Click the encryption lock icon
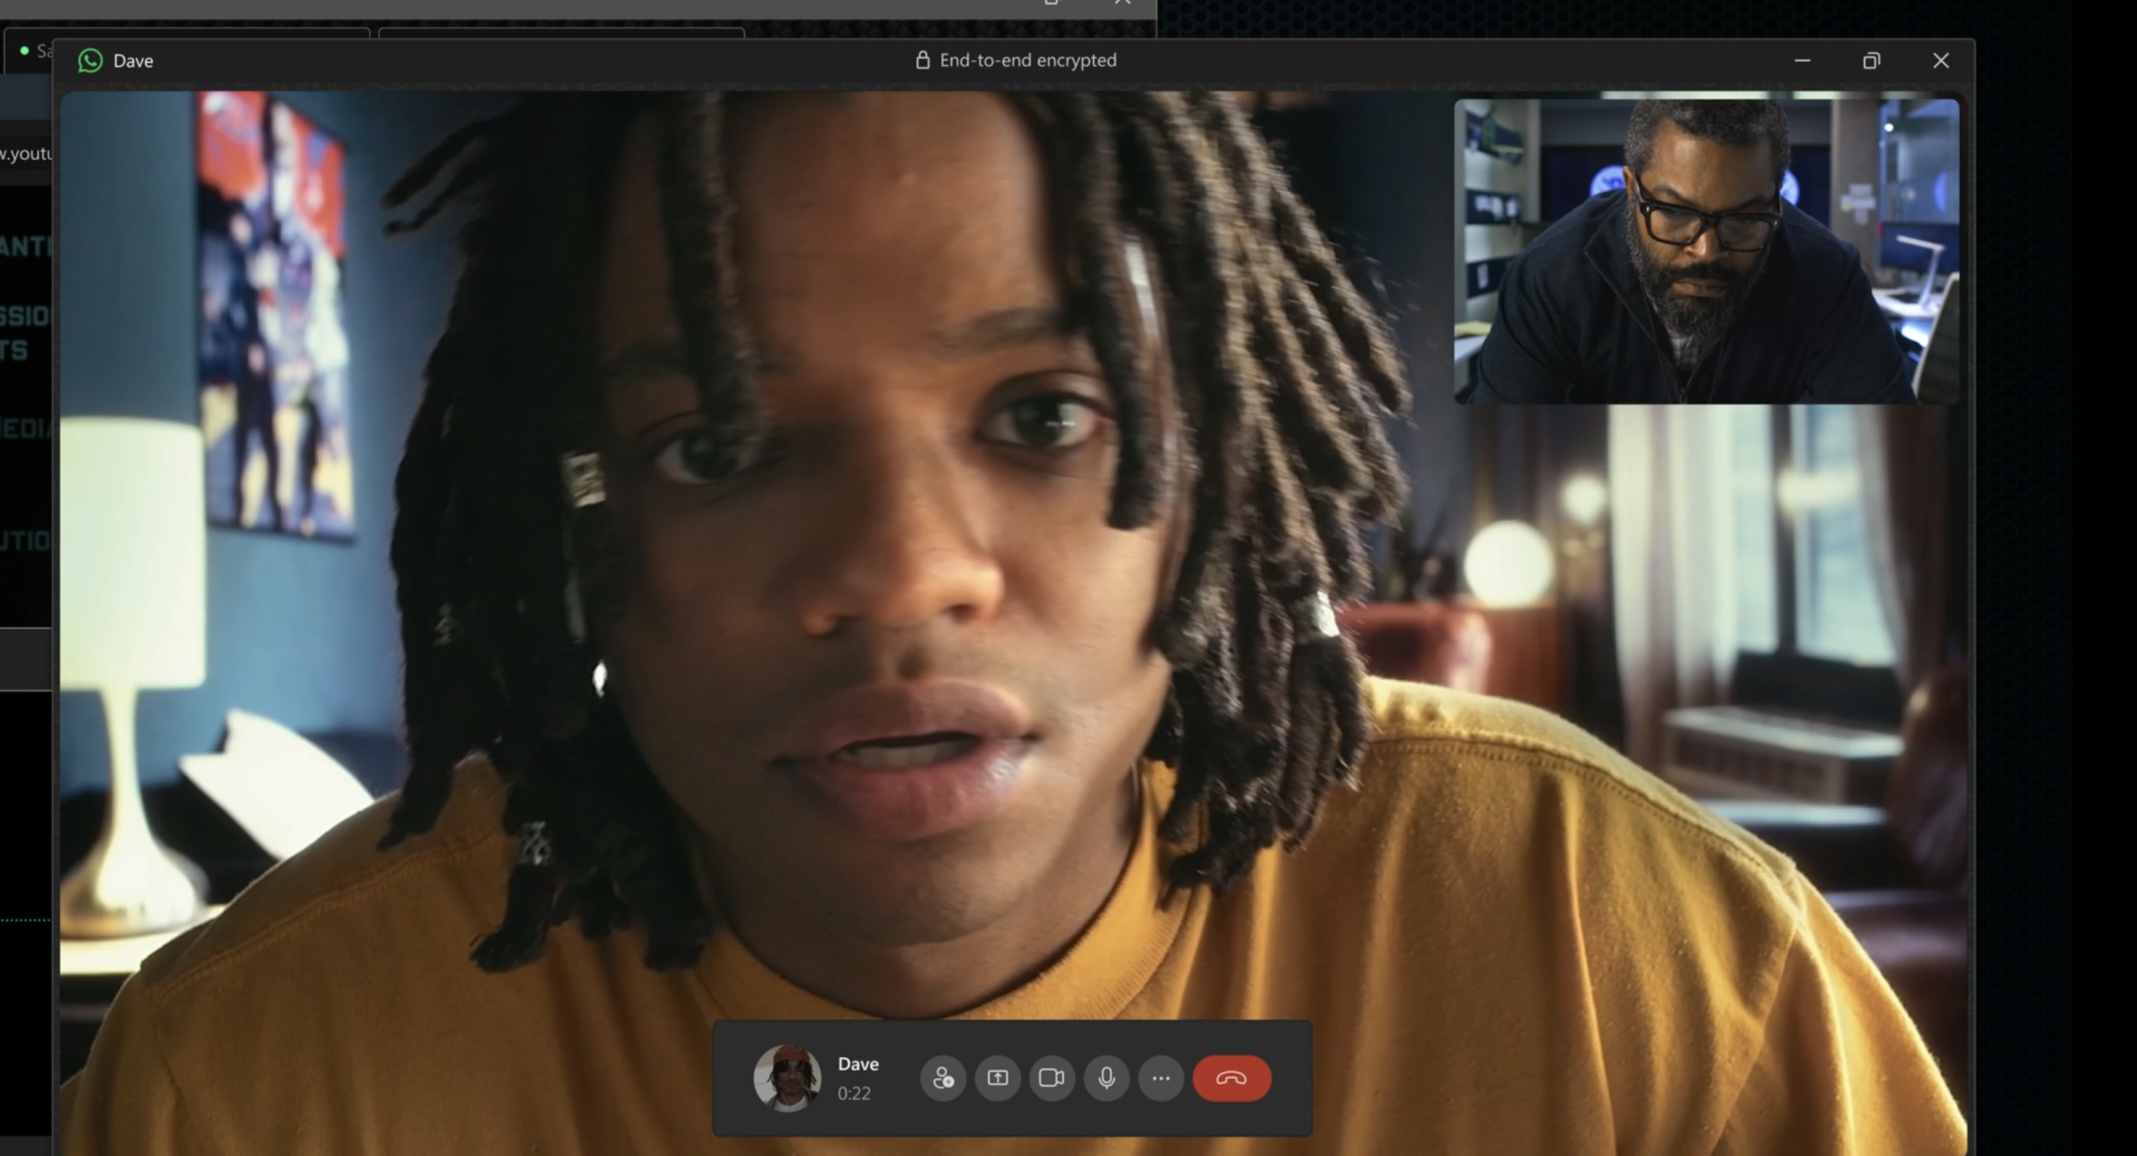Image resolution: width=2137 pixels, height=1156 pixels. point(921,60)
